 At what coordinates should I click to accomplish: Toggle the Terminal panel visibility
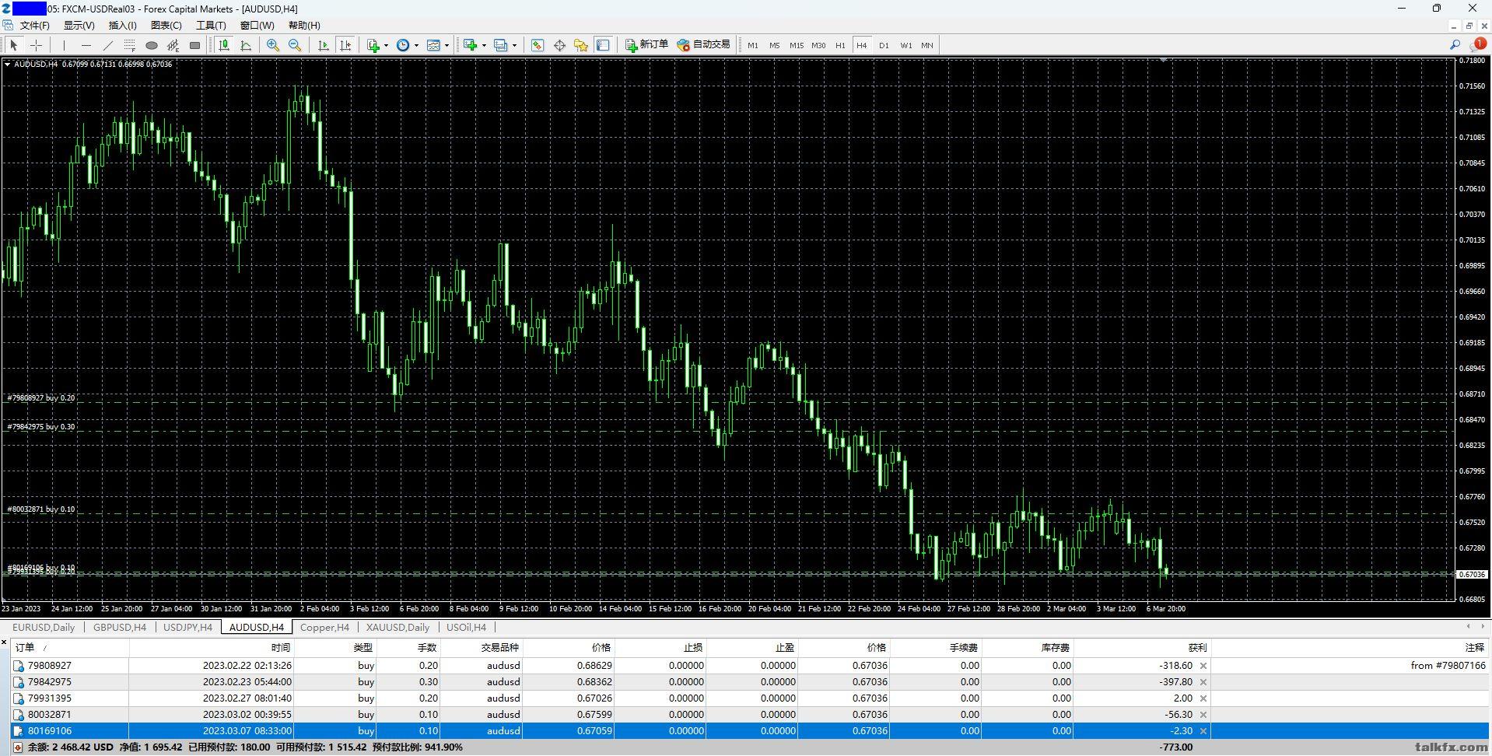point(603,45)
